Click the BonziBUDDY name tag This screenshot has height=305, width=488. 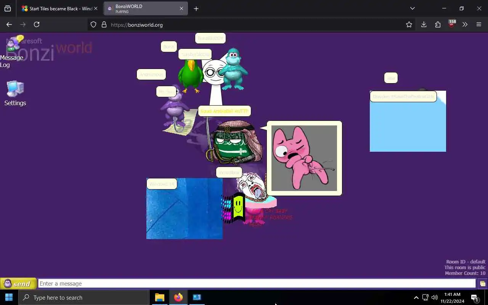coord(210,39)
